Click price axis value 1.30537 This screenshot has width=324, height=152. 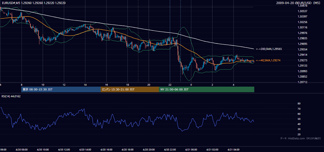(302, 11)
